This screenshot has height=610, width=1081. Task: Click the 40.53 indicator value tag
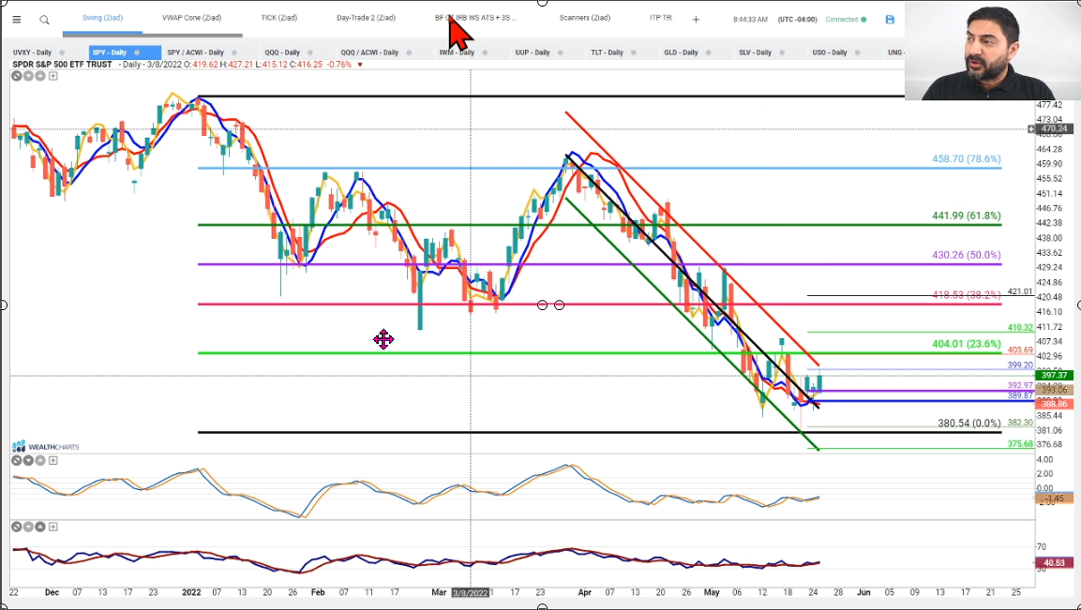coord(1055,563)
